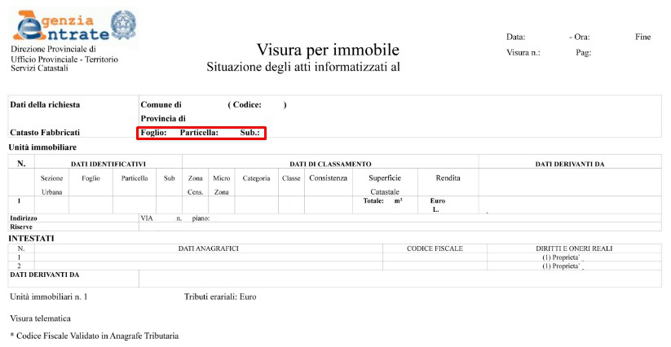Image resolution: width=671 pixels, height=347 pixels.
Task: Click the 'Superficie Catastale' column header
Action: click(x=385, y=185)
